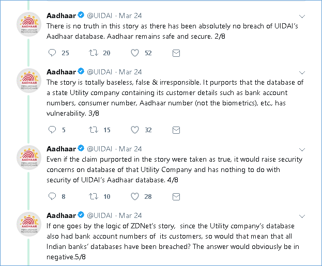Open Aadhaar profile avatar on 4/8 tweet

29,158
